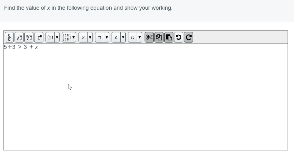Insert a fraction template

click(x=9, y=37)
